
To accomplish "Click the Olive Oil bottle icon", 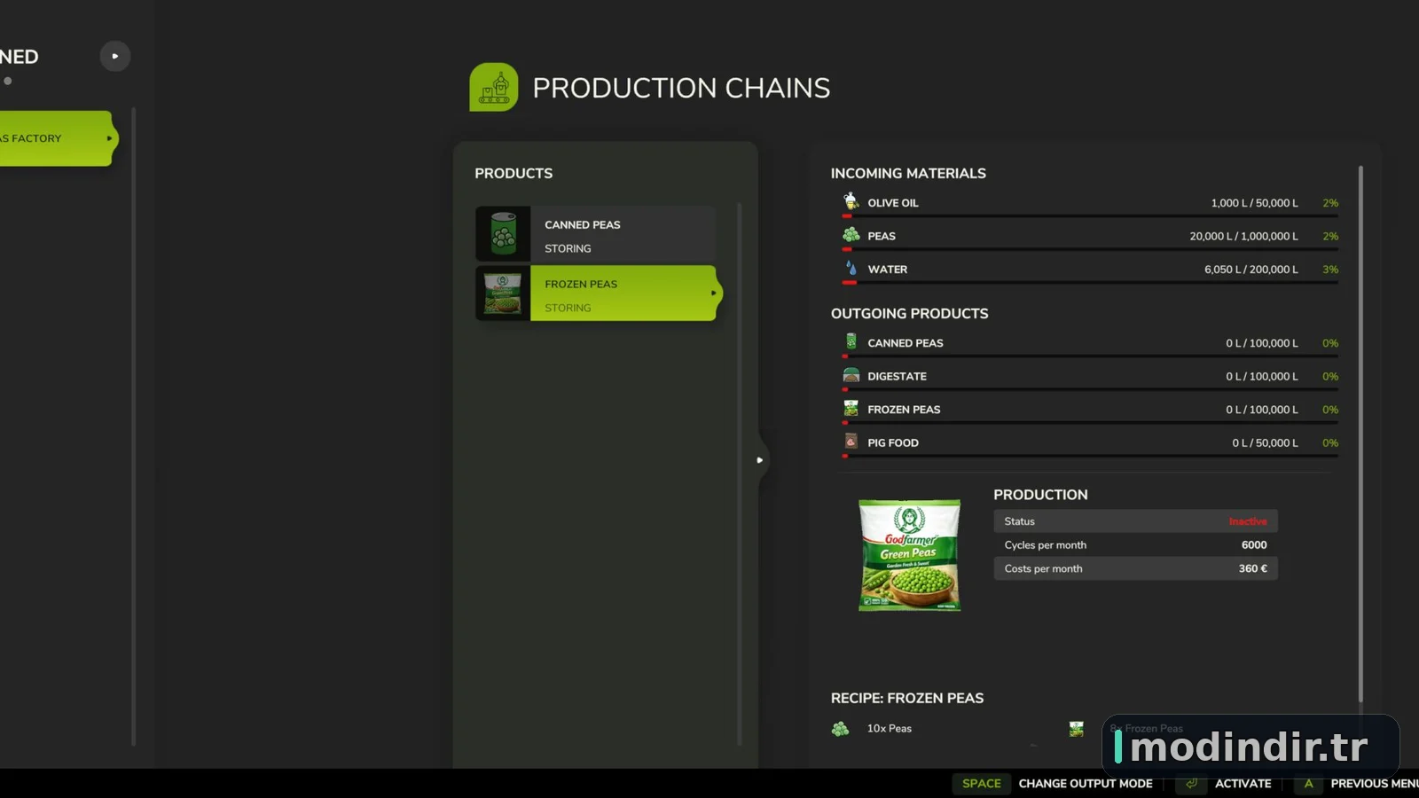I will (851, 201).
